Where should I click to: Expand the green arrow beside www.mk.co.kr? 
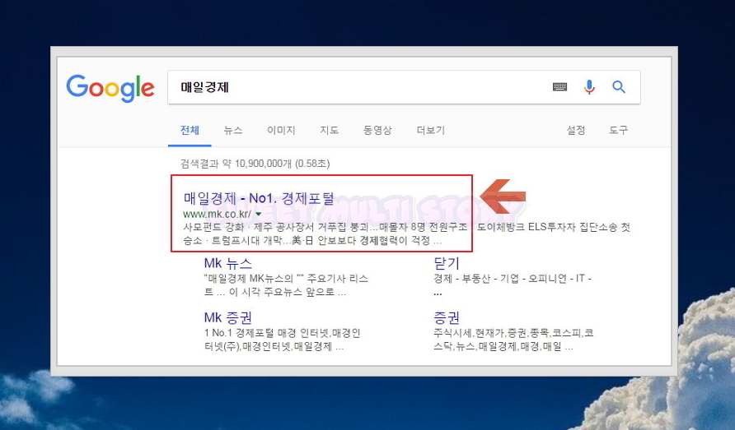[x=258, y=215]
